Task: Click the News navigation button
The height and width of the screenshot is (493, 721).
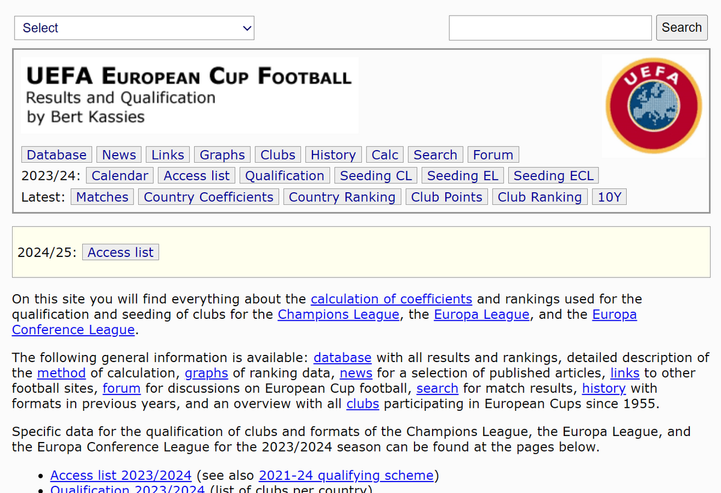Action: pyautogui.click(x=118, y=154)
